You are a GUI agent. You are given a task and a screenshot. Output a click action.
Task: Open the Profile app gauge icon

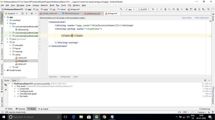[x=174, y=9]
